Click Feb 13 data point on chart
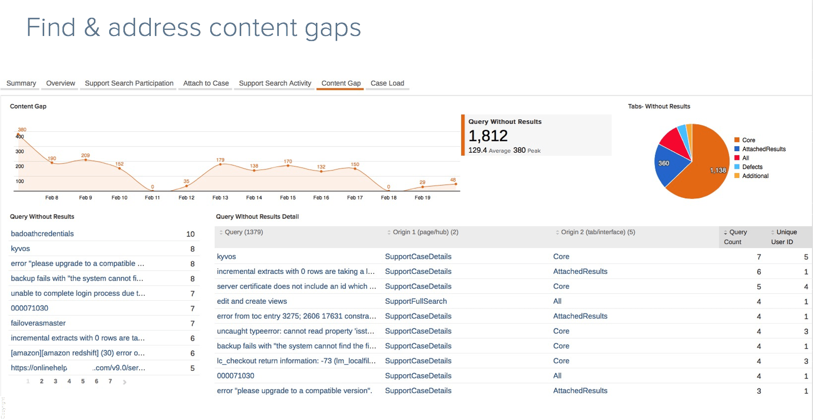The height and width of the screenshot is (420, 813). click(220, 164)
